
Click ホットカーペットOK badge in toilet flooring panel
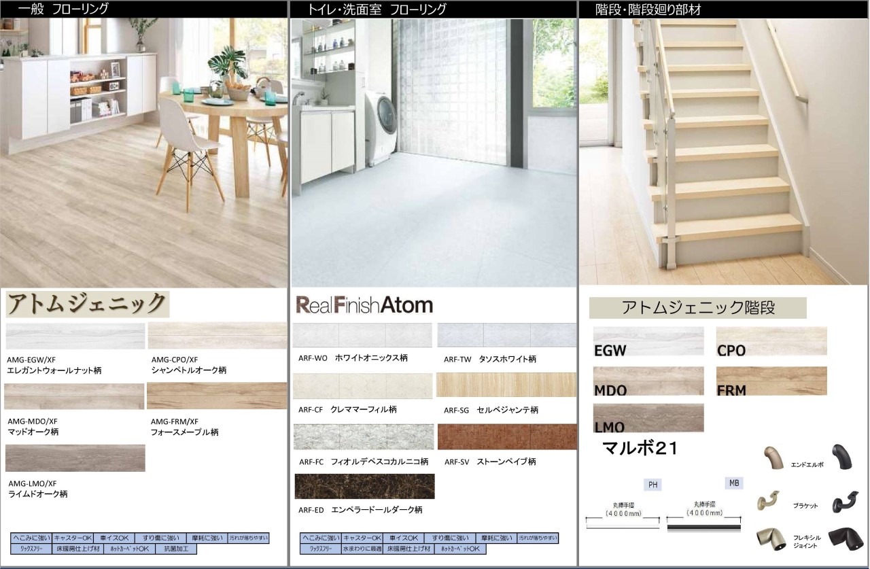(459, 549)
